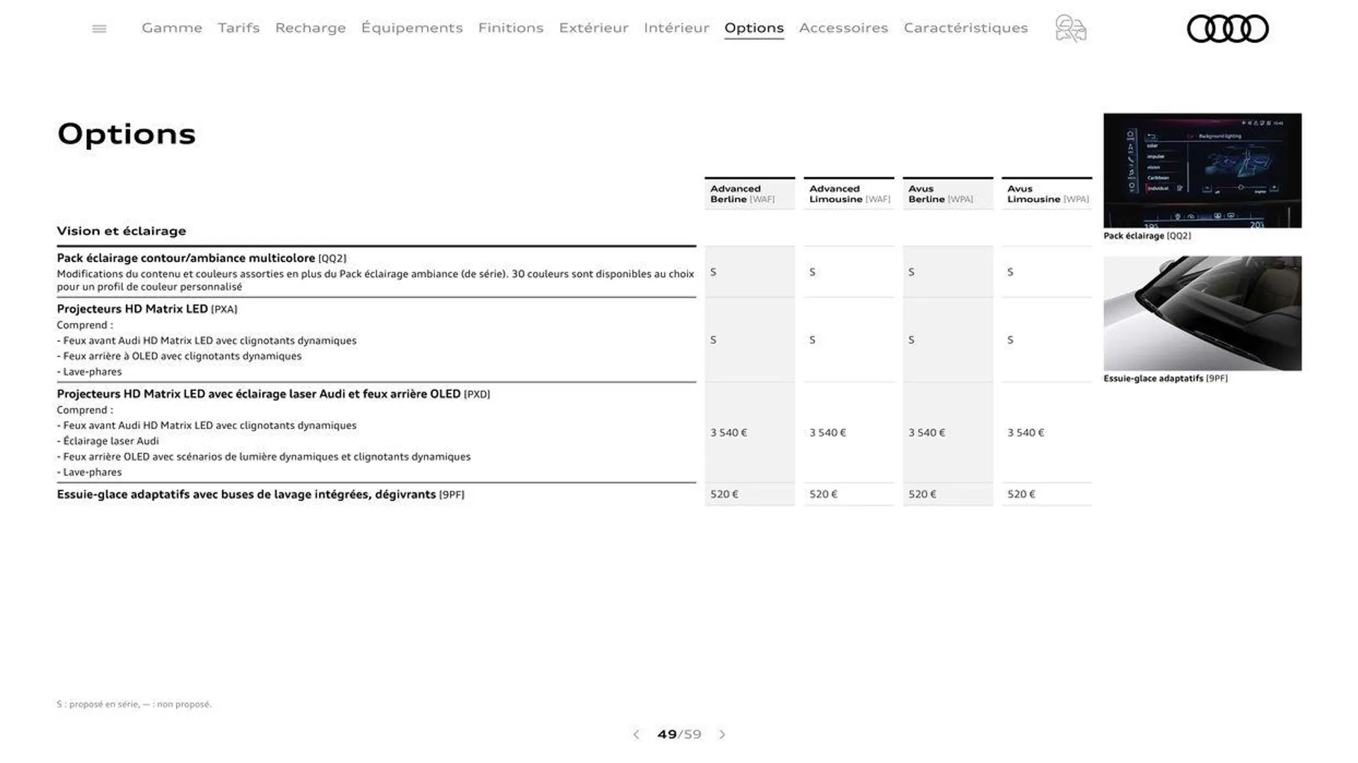1358x763 pixels.
Task: Click the Advanced Limousine WAF column header
Action: [x=849, y=194]
